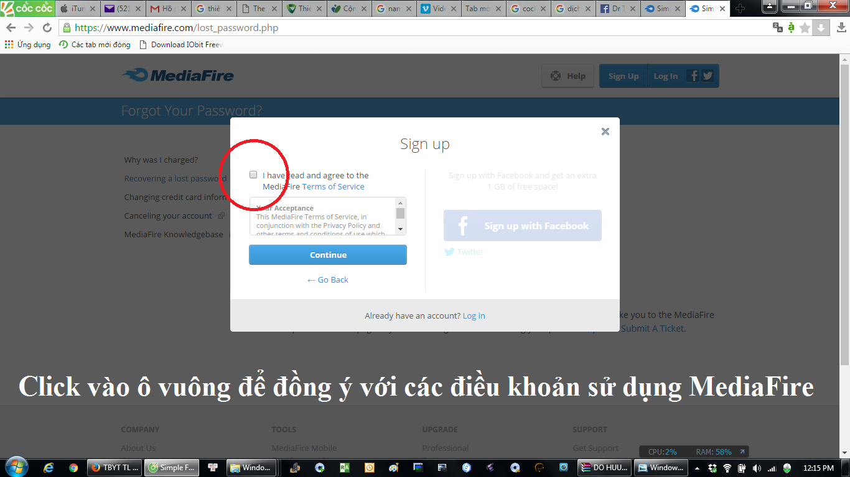The width and height of the screenshot is (850, 477).
Task: Click Get Support footer link
Action: [595, 448]
